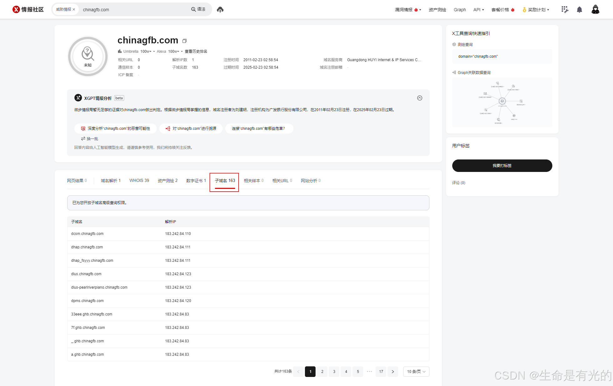Open the 10 条/页 page size dropdown
Screen dimensions: 613x386
(416, 371)
